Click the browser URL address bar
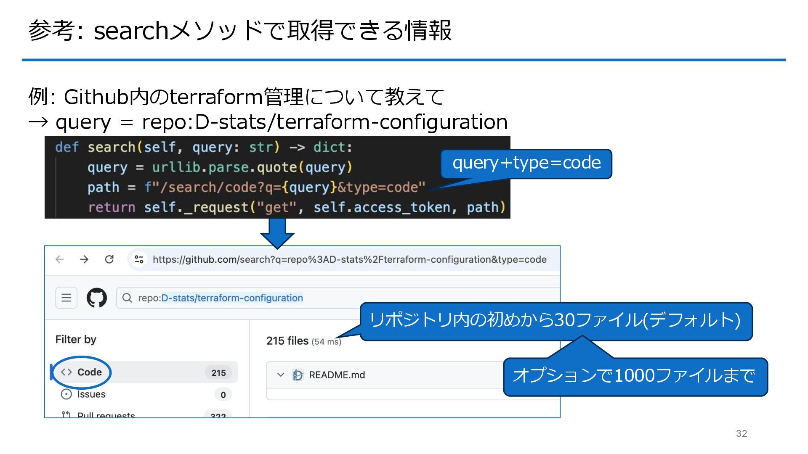The height and width of the screenshot is (454, 808). tap(349, 259)
